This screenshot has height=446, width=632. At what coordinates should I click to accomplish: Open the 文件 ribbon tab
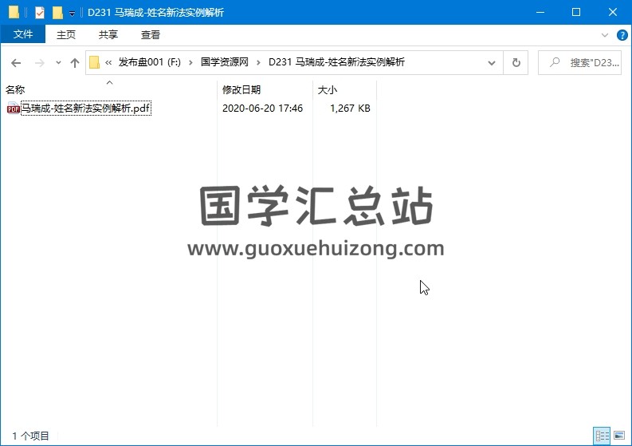pyautogui.click(x=23, y=34)
